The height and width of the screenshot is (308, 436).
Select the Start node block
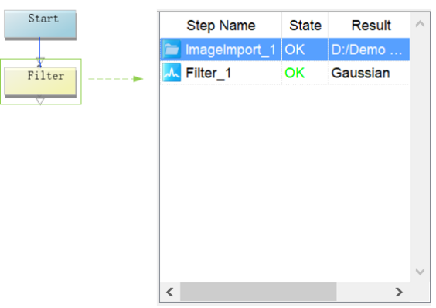[40, 24]
